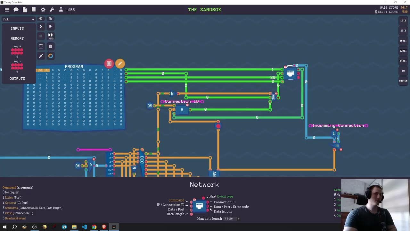Open Brave browser from taskbar
This screenshot has height=231, width=410.
click(104, 227)
